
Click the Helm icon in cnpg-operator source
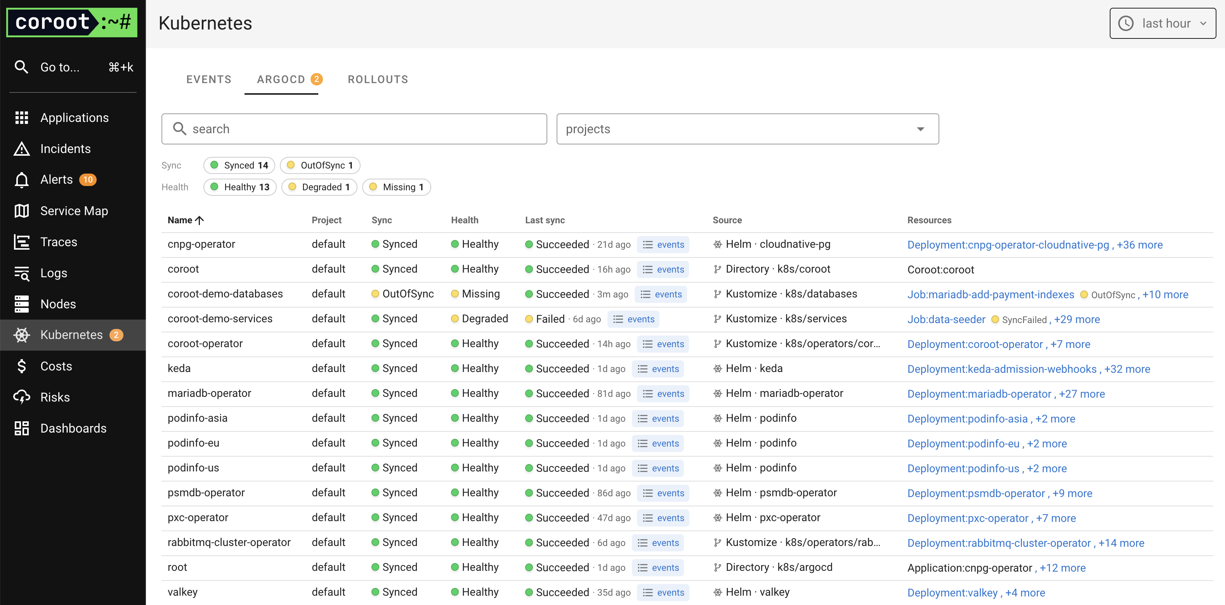(x=718, y=245)
